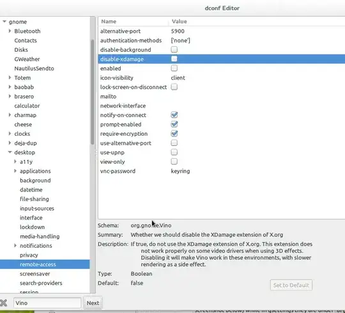
Task: Select the vnc-password key row
Action: click(x=222, y=171)
